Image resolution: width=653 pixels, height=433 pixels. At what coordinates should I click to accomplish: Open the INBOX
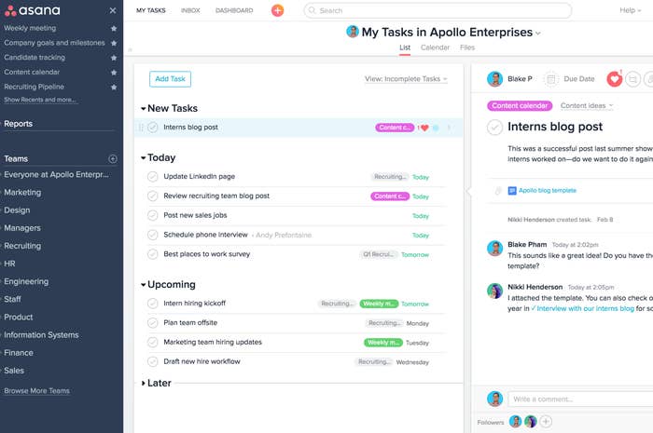(x=190, y=10)
